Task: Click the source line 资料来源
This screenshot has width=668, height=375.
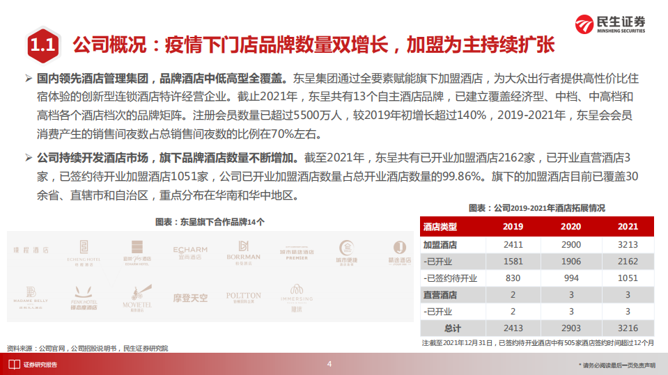Action: tap(87, 348)
